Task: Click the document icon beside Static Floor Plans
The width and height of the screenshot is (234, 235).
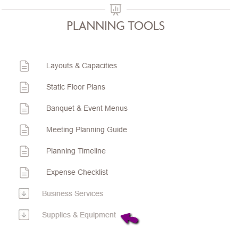Action: pyautogui.click(x=24, y=87)
